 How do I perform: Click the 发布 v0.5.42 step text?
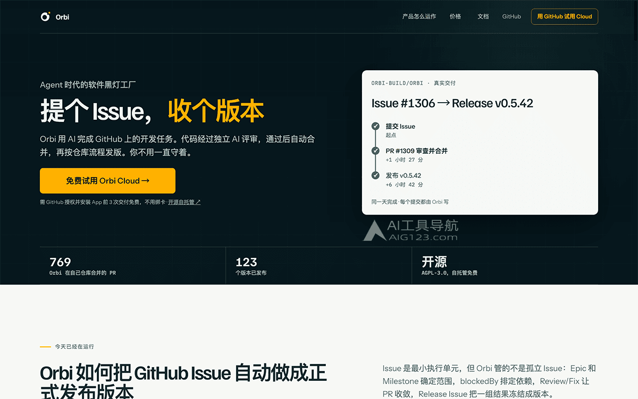pyautogui.click(x=404, y=175)
